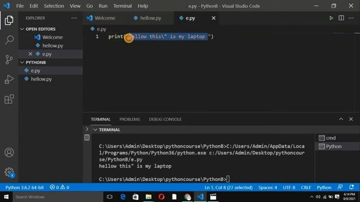The image size is (360, 202).
Task: Open notifications bell in status bar
Action: click(352, 187)
